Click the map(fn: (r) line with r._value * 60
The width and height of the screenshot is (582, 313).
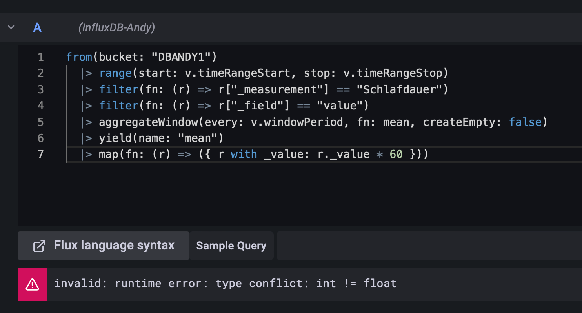(x=255, y=155)
